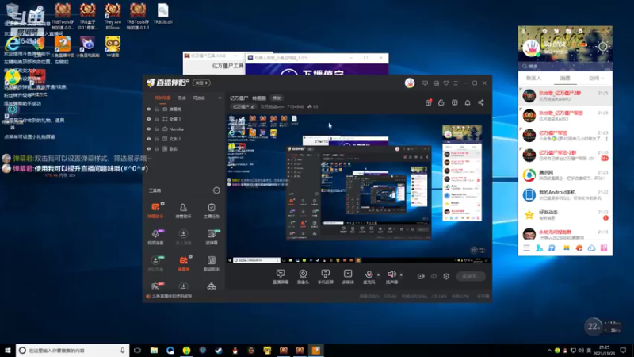Open Steam from the taskbar
634x357 pixels.
[219, 351]
